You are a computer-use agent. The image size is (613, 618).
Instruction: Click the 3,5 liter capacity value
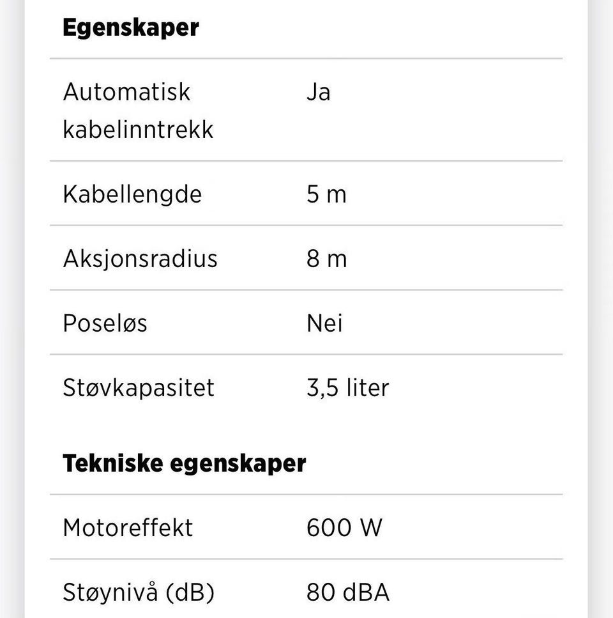tap(347, 387)
